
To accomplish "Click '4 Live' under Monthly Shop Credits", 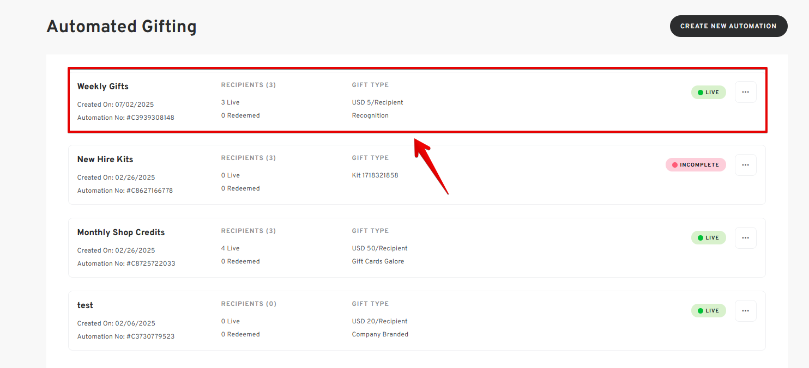I will tap(230, 248).
